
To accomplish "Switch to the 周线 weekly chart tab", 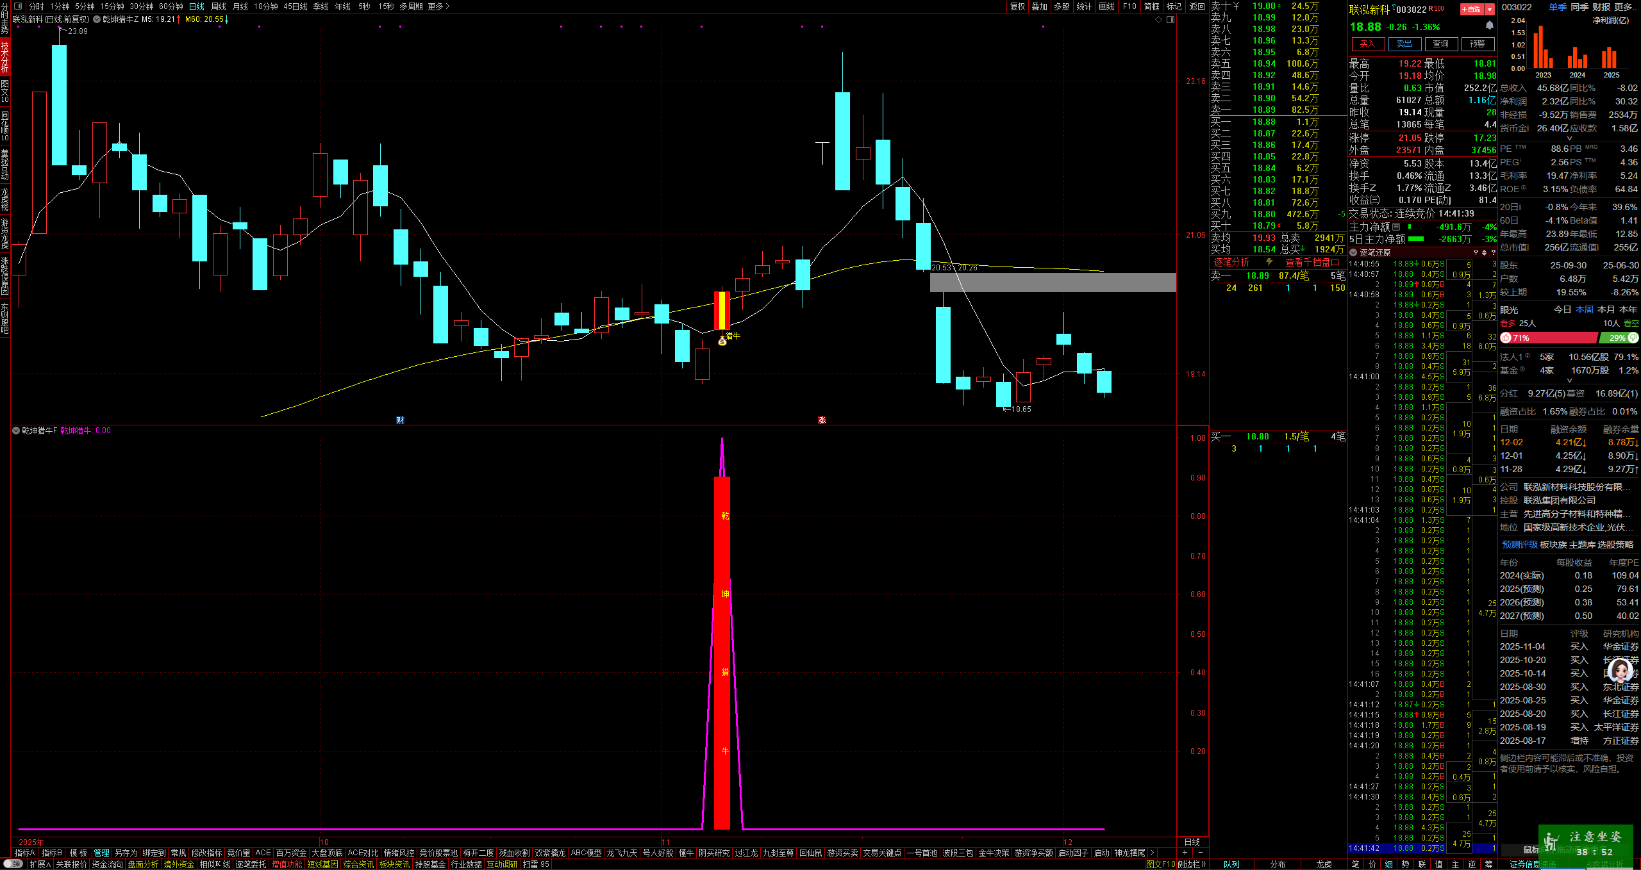I will [x=218, y=6].
